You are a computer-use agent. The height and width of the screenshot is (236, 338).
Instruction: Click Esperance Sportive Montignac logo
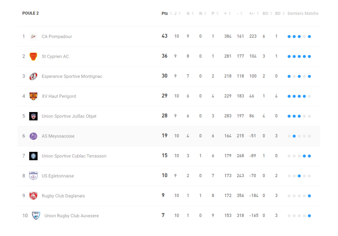tap(33, 76)
